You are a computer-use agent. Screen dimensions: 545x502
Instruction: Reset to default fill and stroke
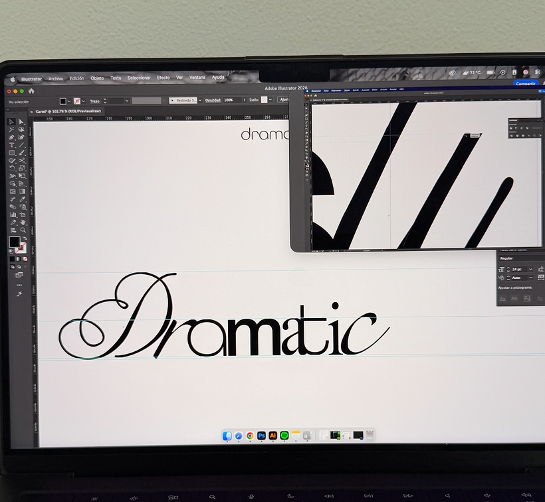(x=11, y=252)
